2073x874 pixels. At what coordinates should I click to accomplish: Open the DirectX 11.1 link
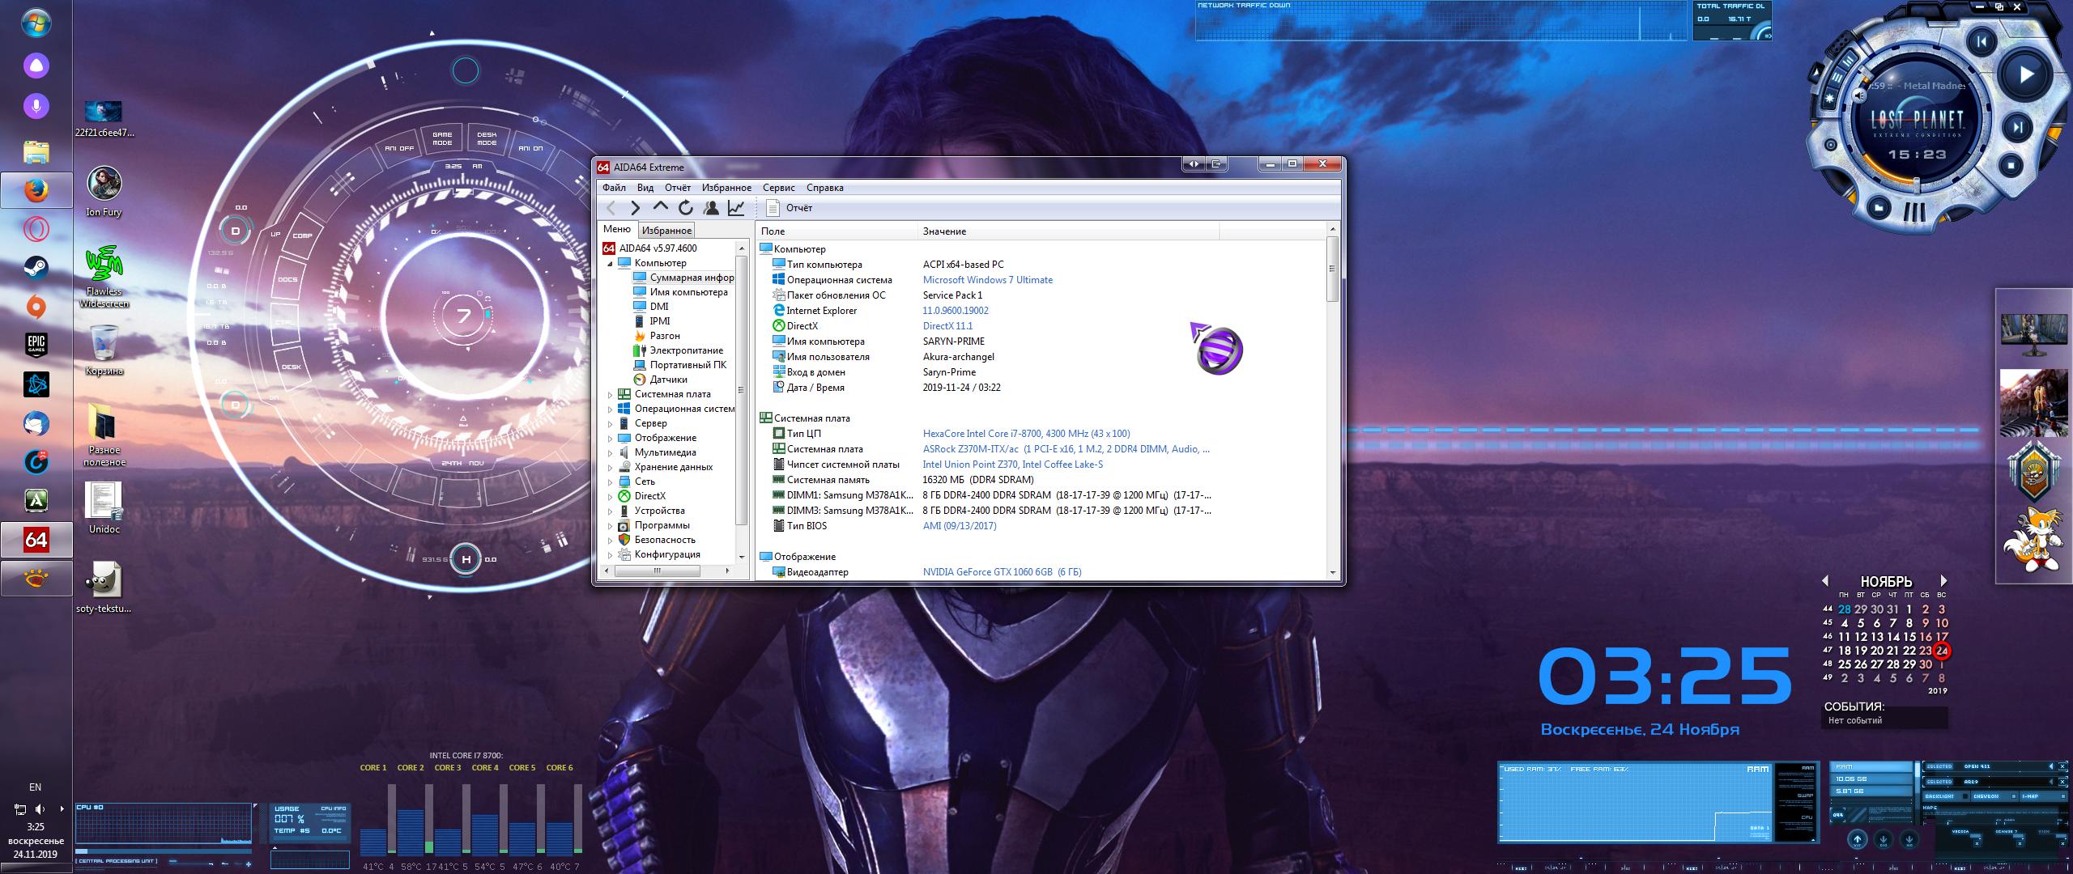947,326
